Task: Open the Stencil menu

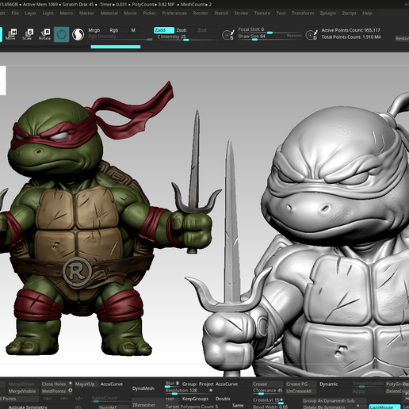Action: pyautogui.click(x=221, y=13)
